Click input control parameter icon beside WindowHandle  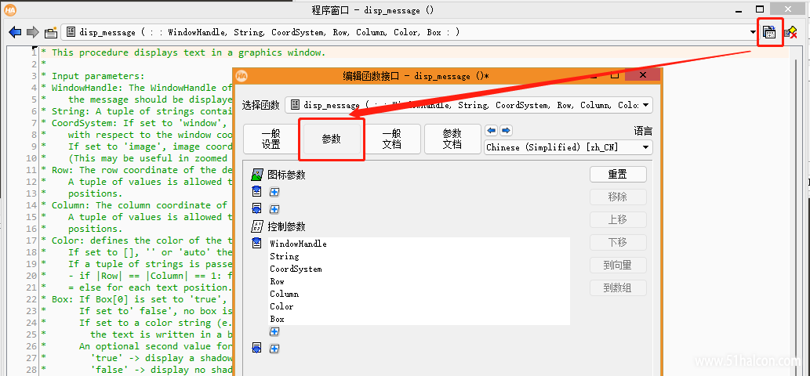256,244
